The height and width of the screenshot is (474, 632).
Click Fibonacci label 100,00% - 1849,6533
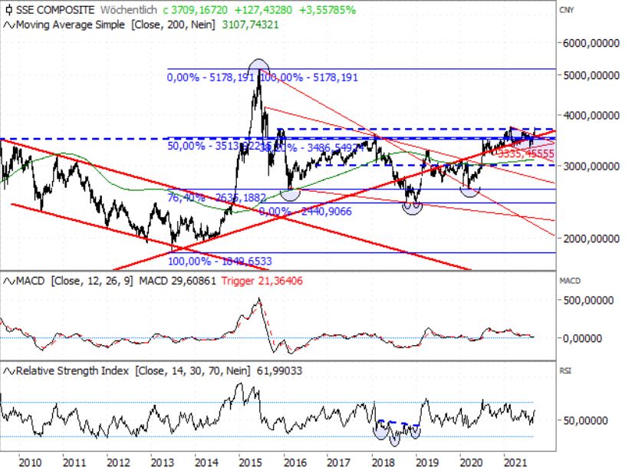click(x=219, y=262)
